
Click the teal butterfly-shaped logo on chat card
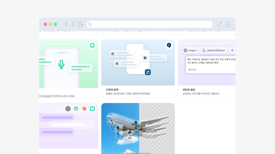pos(76,109)
